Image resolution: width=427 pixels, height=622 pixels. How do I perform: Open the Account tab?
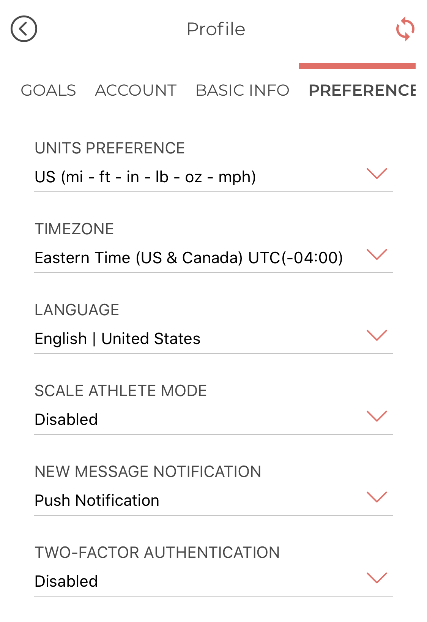click(x=136, y=90)
